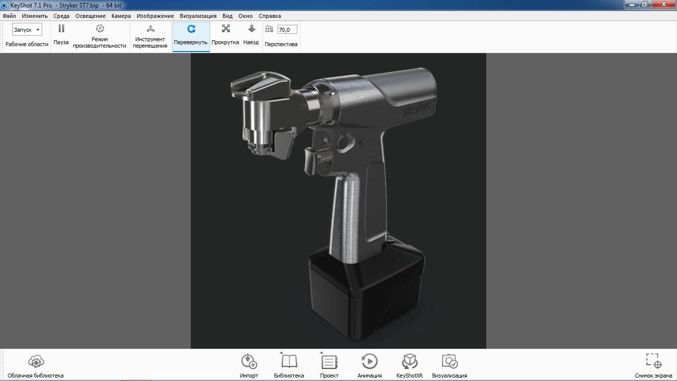
Task: Open the Файл menu
Action: [x=9, y=16]
